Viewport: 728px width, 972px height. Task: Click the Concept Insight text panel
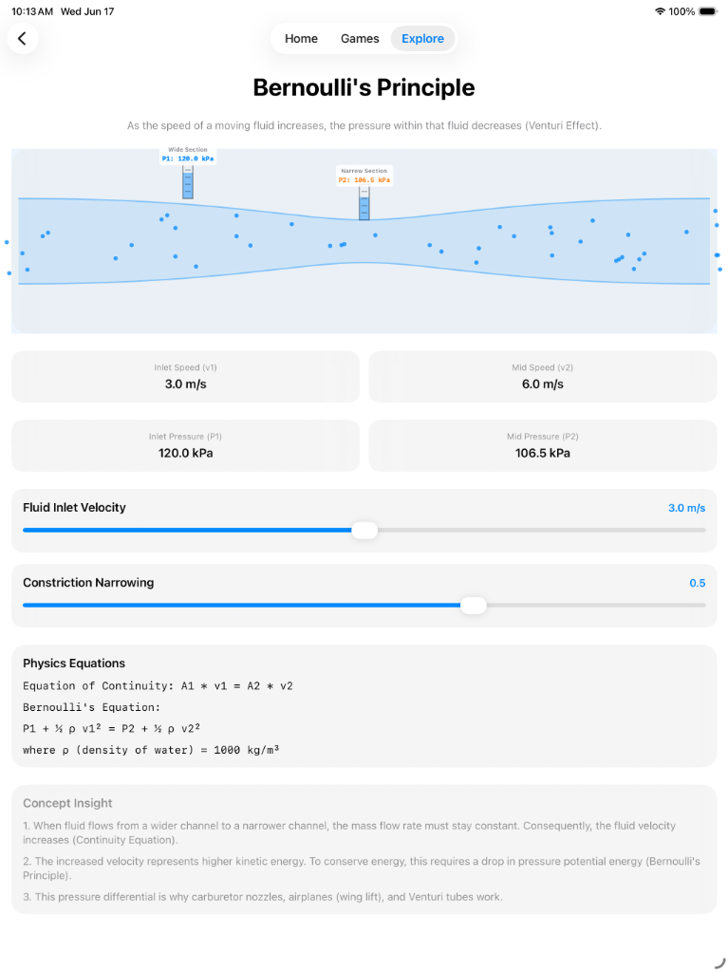364,850
